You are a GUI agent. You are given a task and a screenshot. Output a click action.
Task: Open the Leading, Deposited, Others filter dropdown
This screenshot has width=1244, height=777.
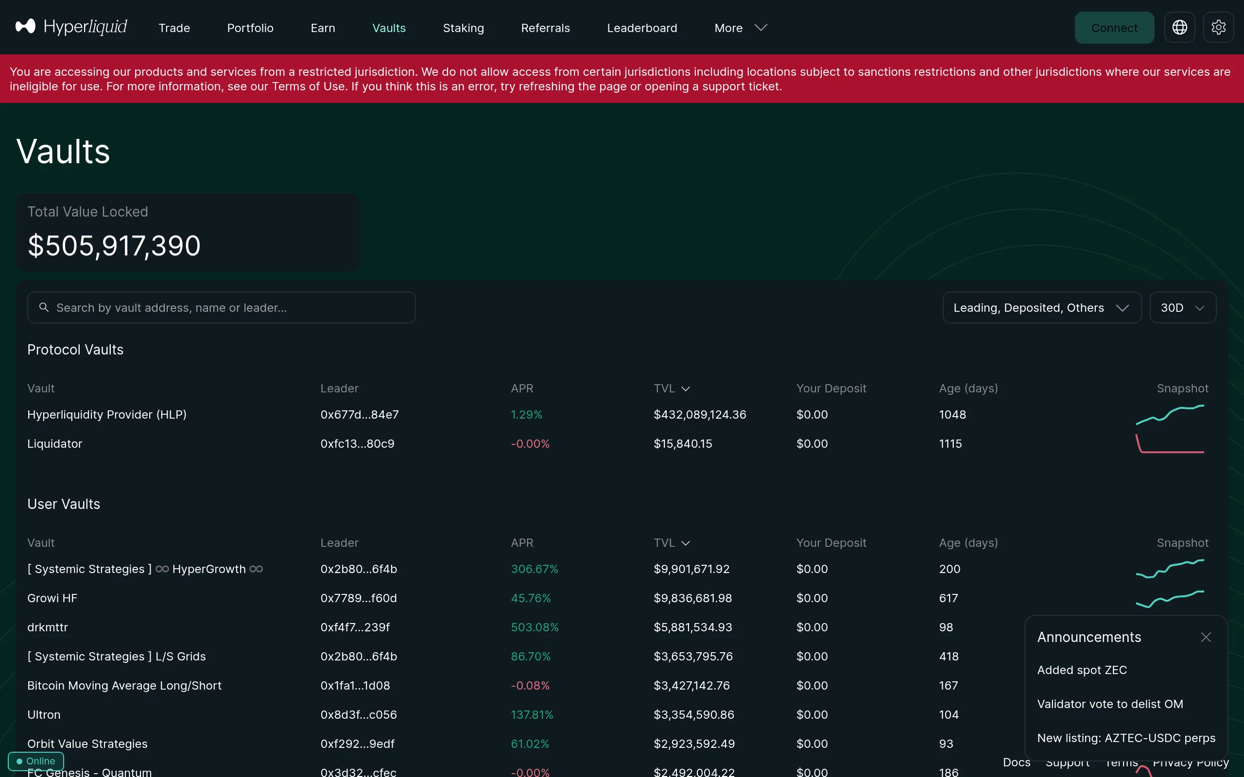1041,307
